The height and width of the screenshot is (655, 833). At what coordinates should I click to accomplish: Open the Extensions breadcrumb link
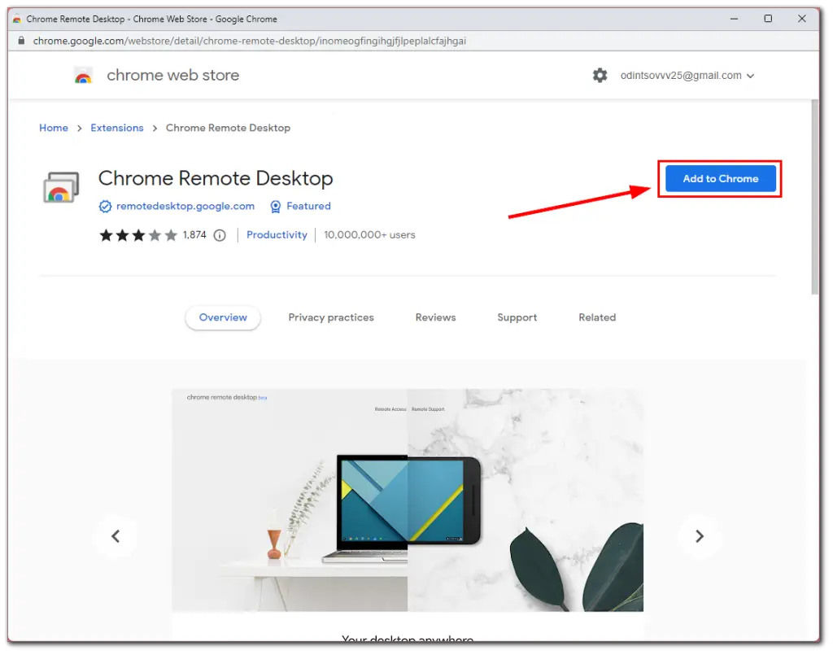click(x=117, y=128)
